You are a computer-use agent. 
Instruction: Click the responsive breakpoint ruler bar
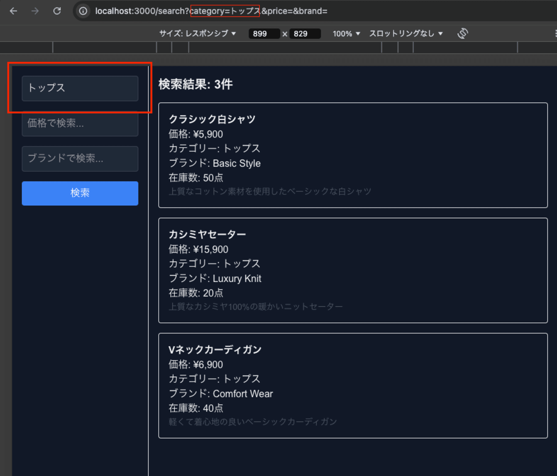click(278, 47)
